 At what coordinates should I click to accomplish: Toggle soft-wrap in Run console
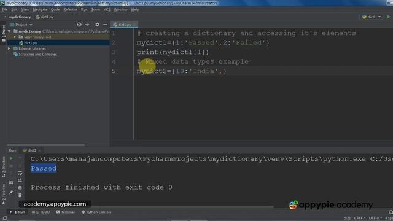click(x=20, y=173)
